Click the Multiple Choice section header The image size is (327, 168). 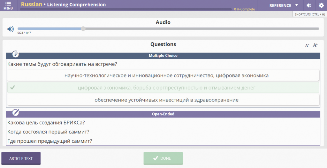[163, 56]
